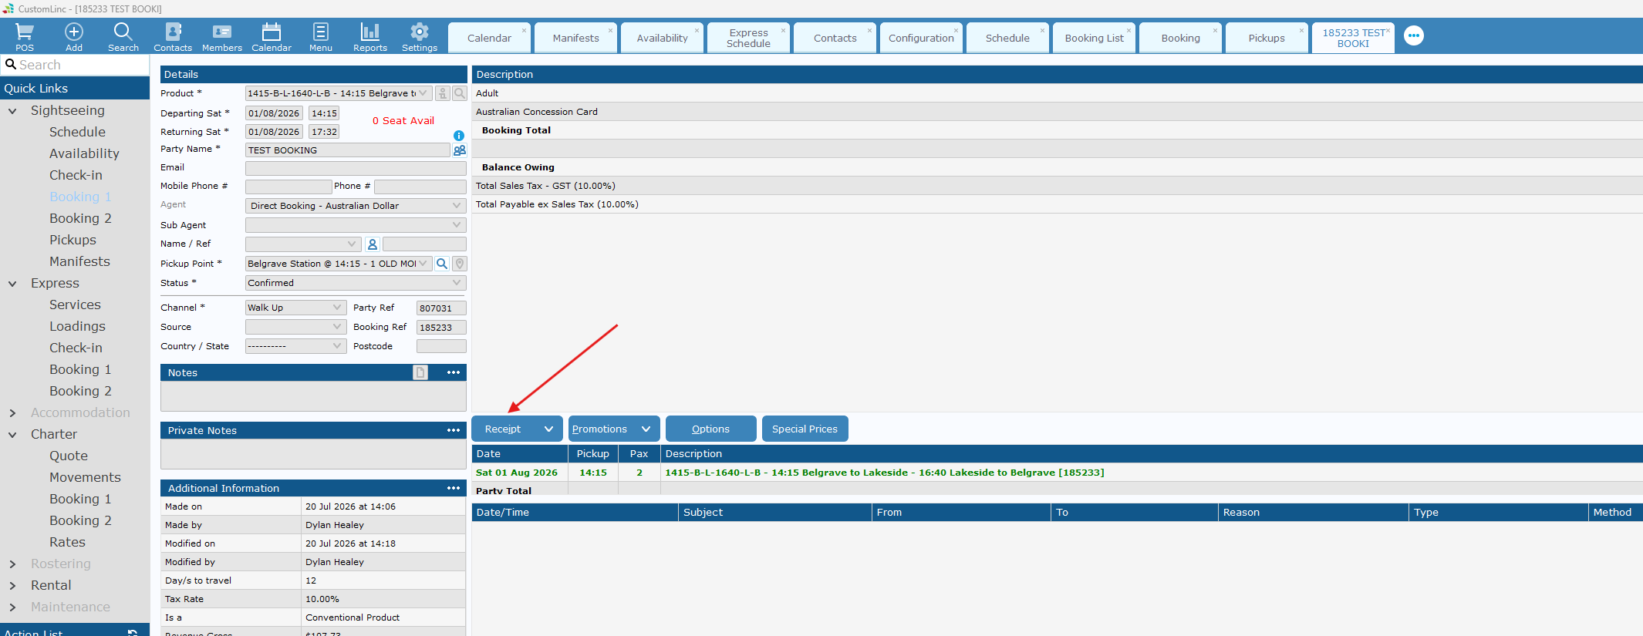Switch to the Express Schedule tab

[748, 38]
